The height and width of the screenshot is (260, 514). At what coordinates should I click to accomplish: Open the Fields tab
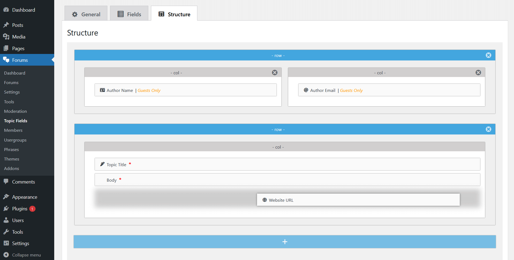click(x=129, y=14)
